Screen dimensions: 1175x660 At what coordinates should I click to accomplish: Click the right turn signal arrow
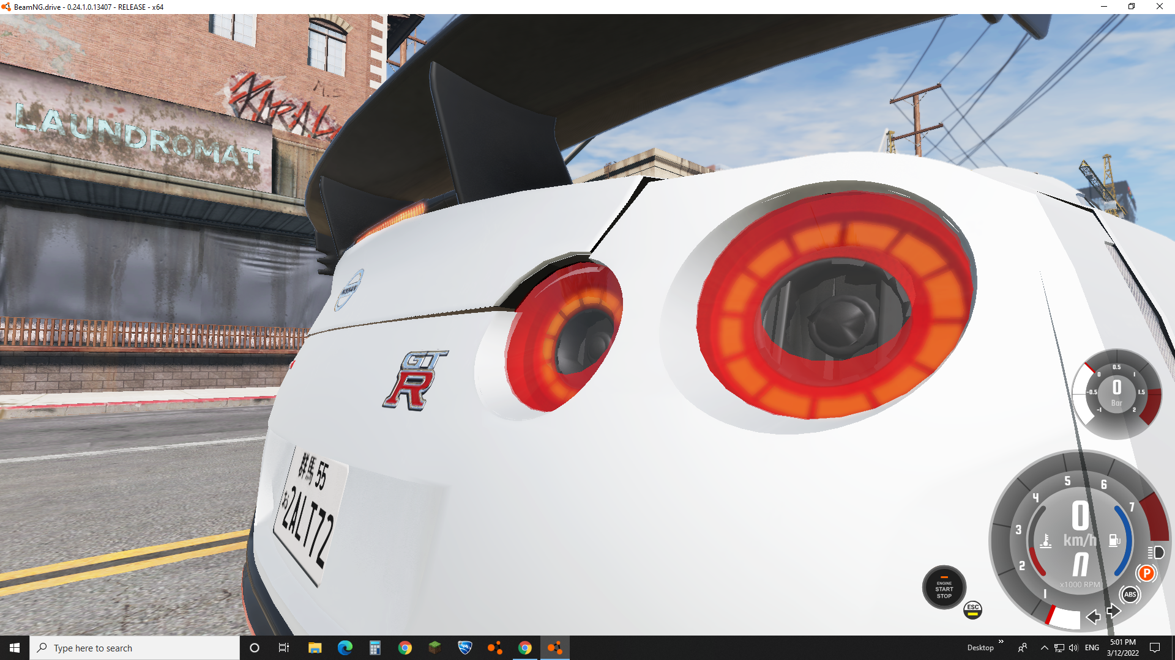1114,611
